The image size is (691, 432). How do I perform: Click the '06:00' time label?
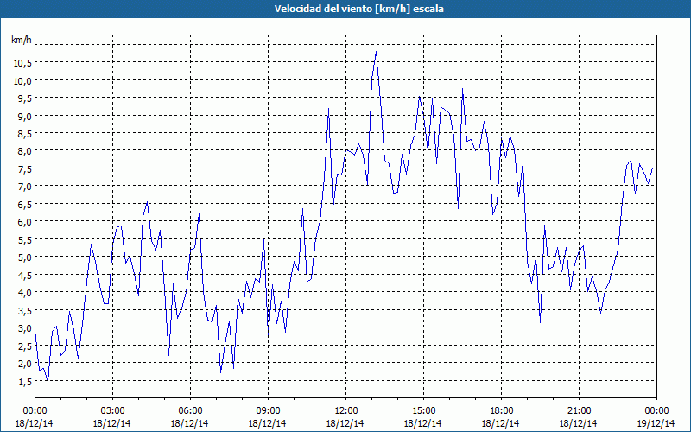click(190, 411)
